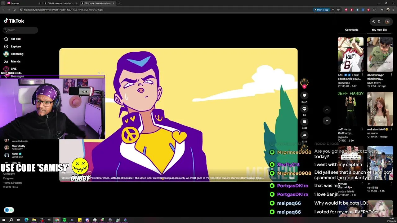
Task: Open options for the Jeff Hardy video
Action: pyautogui.click(x=362, y=129)
